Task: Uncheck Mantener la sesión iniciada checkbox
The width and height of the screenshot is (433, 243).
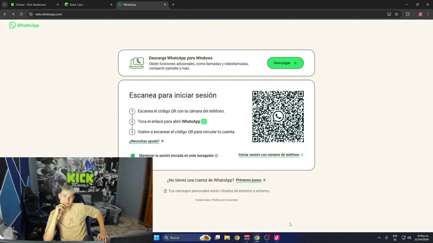Action: pyautogui.click(x=133, y=156)
